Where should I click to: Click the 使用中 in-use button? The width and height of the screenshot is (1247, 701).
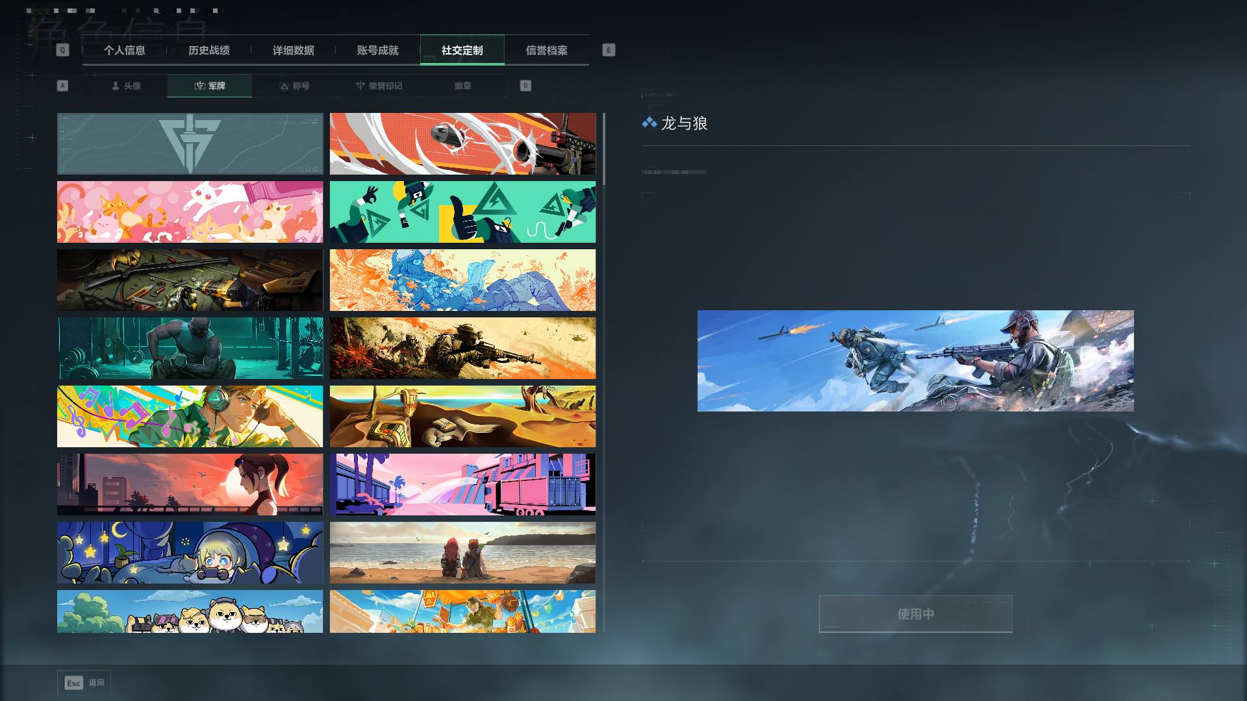(x=915, y=614)
